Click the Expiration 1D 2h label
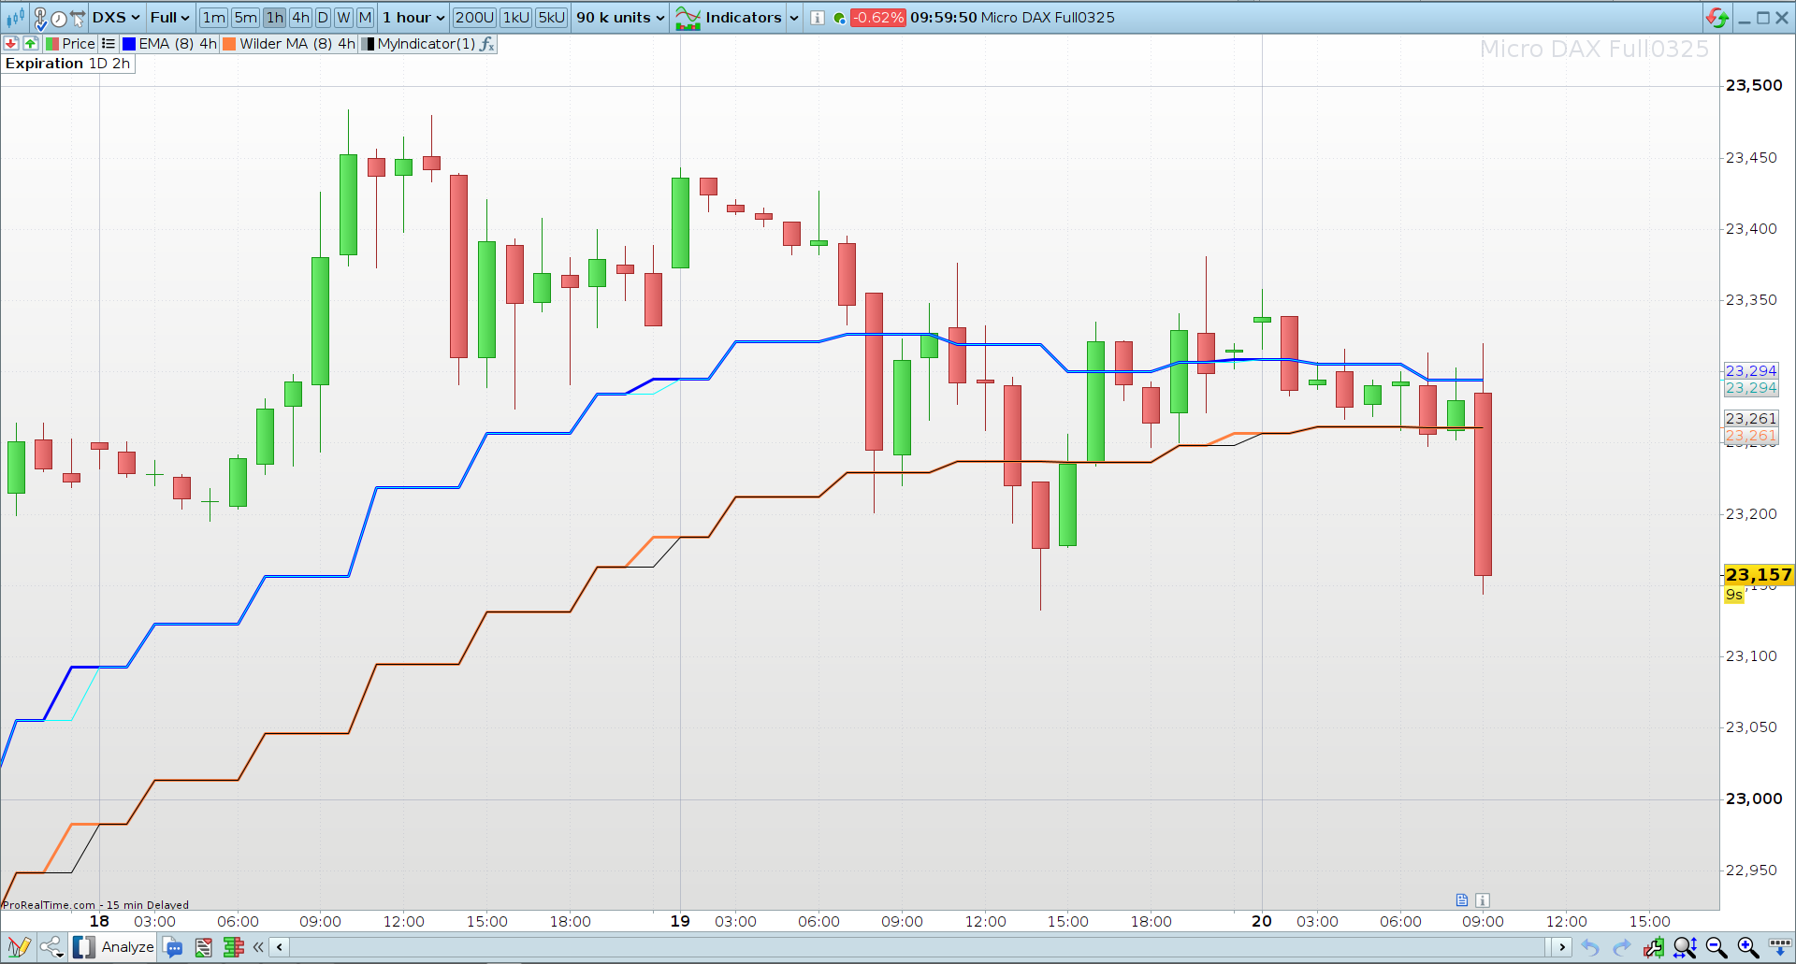 tap(67, 64)
